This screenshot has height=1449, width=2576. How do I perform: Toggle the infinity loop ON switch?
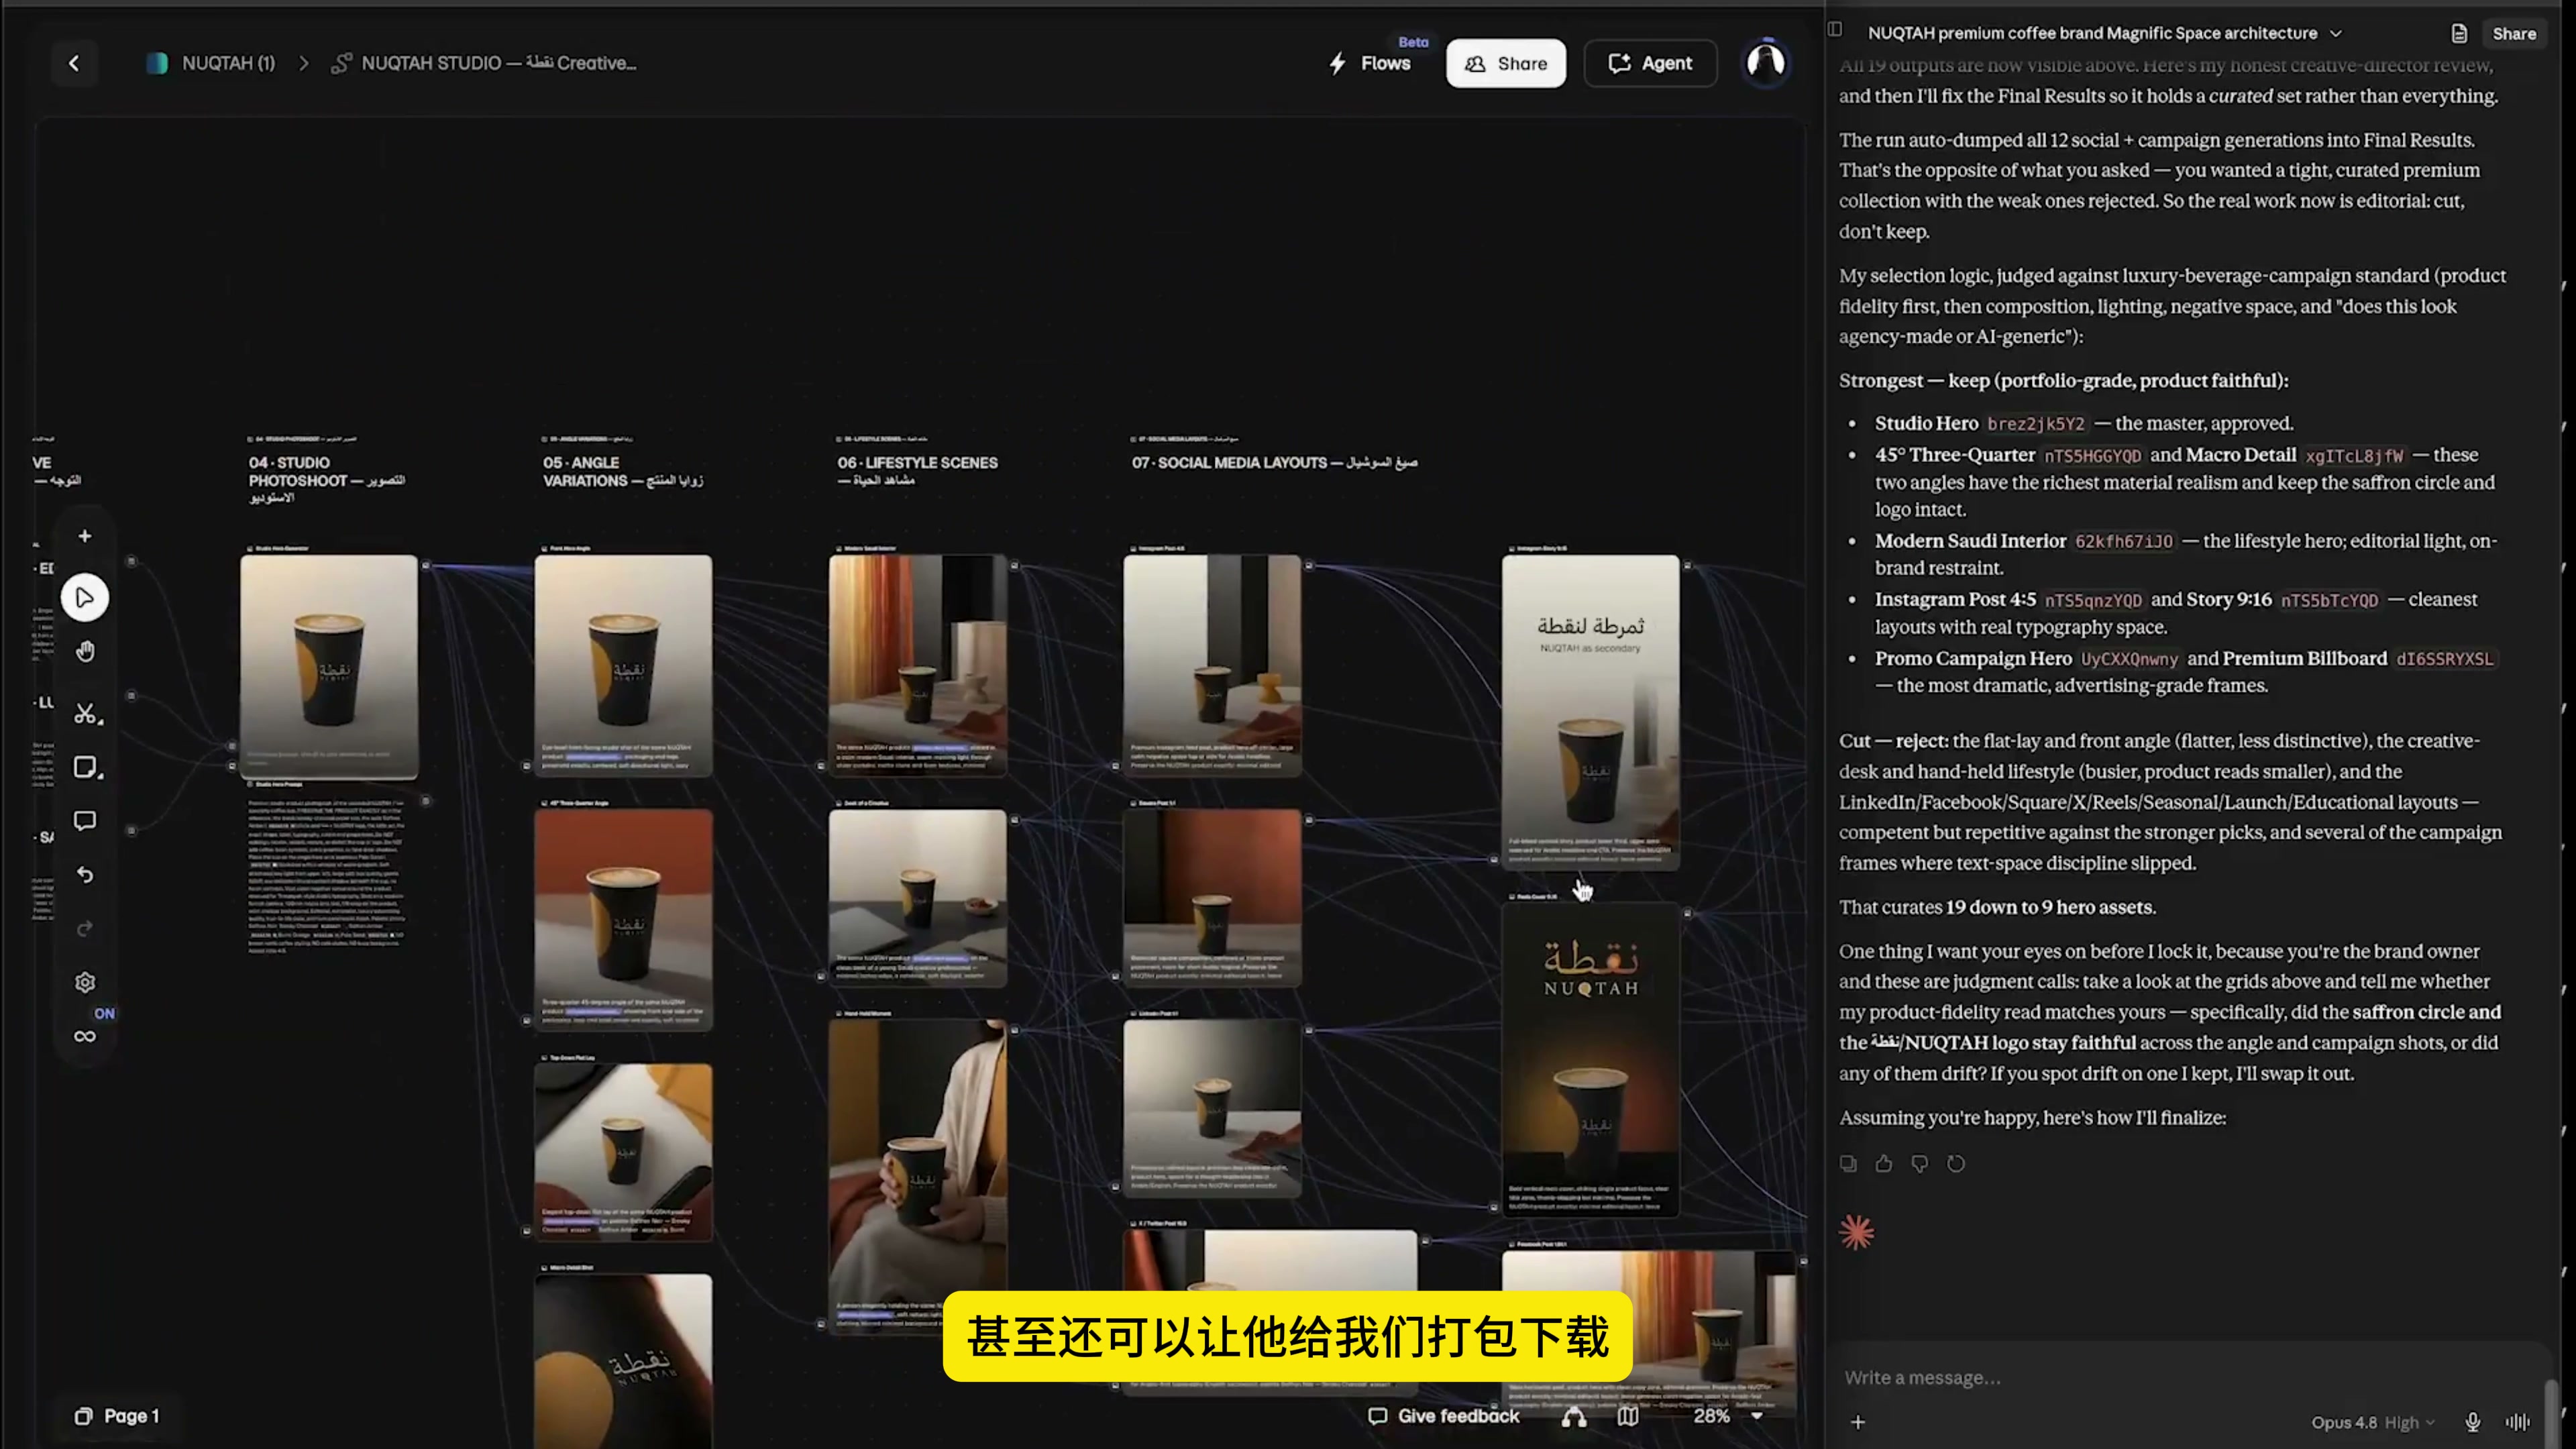click(86, 1036)
